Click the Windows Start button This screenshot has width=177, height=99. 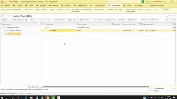click(2, 98)
